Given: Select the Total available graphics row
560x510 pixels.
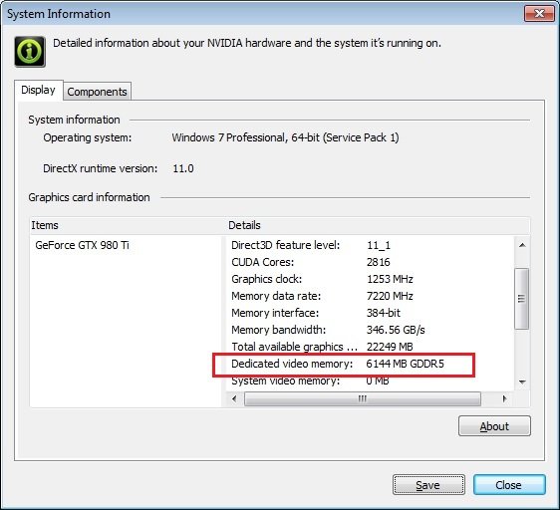Looking at the screenshot, I should click(x=370, y=347).
